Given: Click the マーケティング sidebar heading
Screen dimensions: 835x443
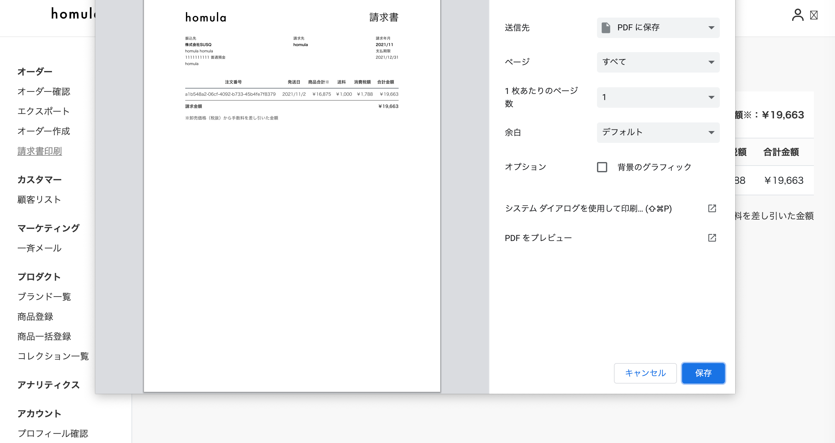Looking at the screenshot, I should point(48,228).
